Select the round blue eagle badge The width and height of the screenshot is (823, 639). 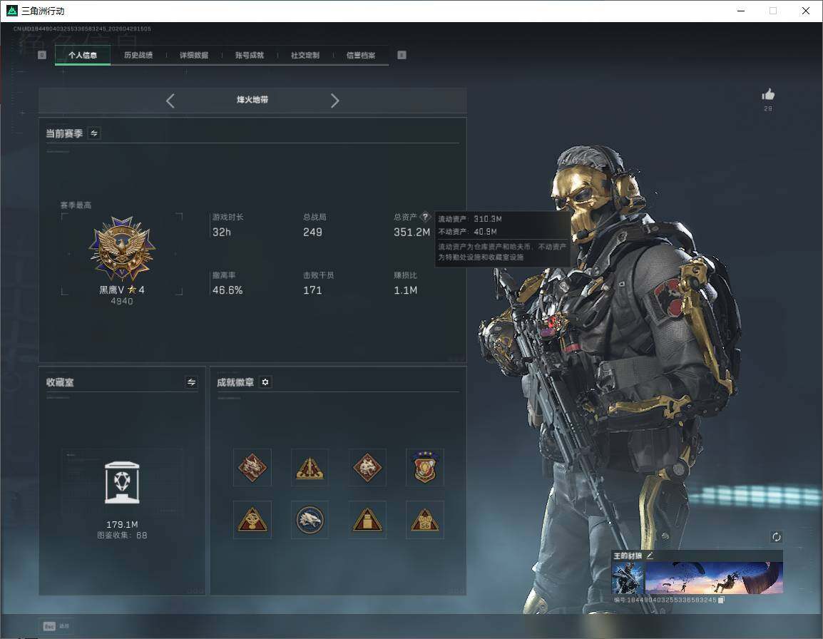coord(310,520)
